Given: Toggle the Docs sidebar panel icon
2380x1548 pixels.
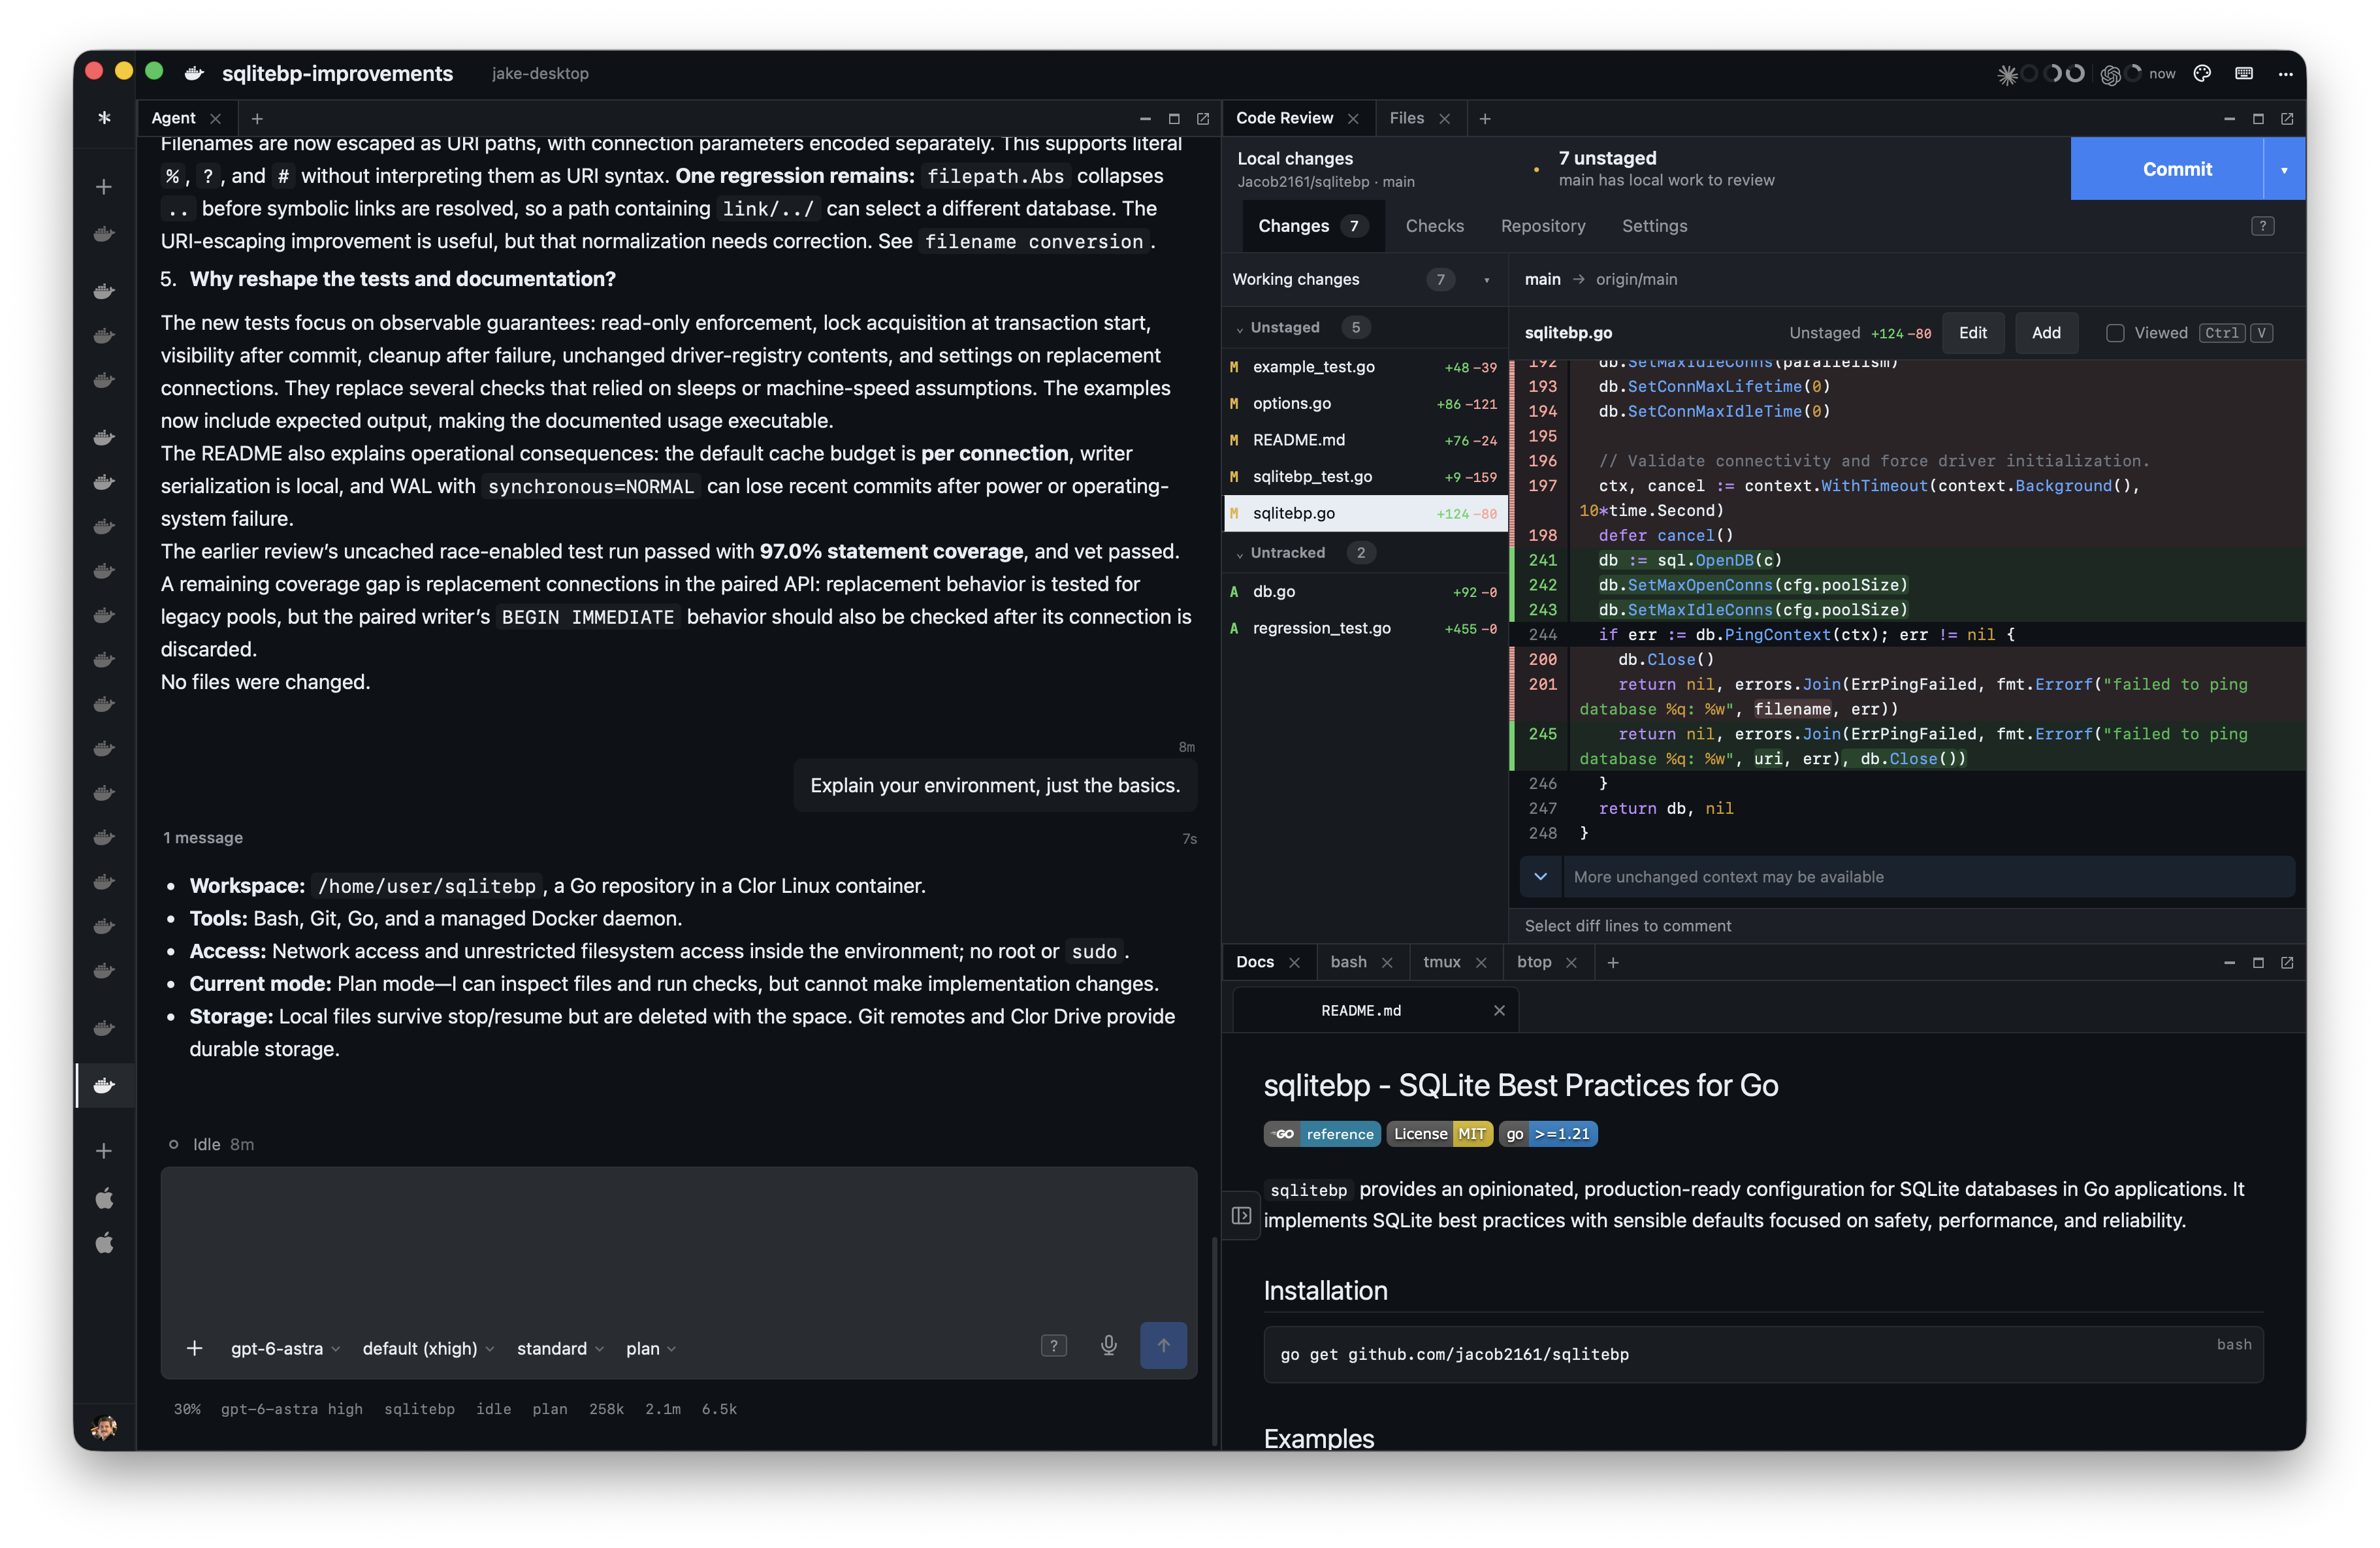Looking at the screenshot, I should tap(1241, 1215).
